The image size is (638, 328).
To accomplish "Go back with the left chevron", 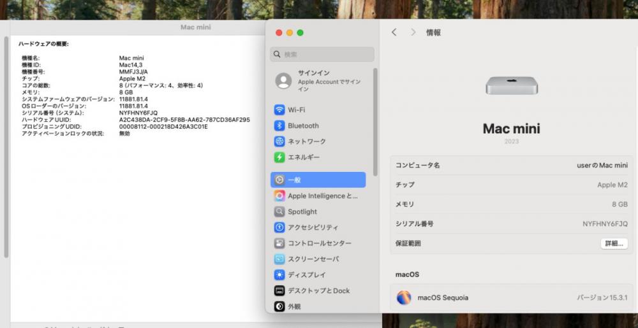I will [394, 32].
